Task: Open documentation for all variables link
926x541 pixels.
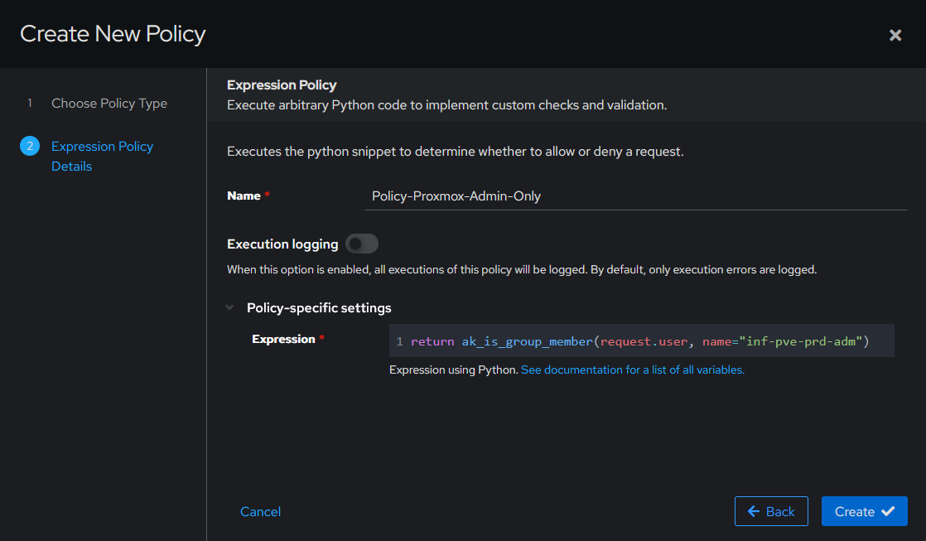Action: click(x=633, y=370)
